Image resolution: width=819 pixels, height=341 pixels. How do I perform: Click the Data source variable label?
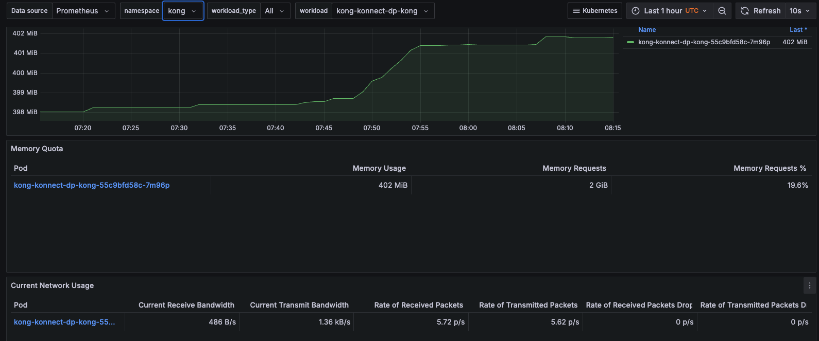tap(29, 11)
